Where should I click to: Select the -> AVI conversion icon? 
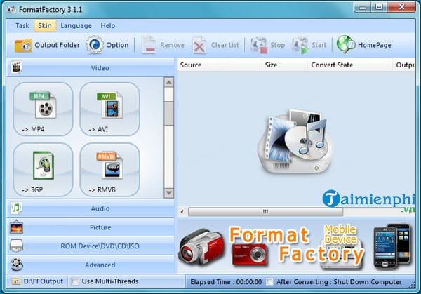click(x=109, y=109)
